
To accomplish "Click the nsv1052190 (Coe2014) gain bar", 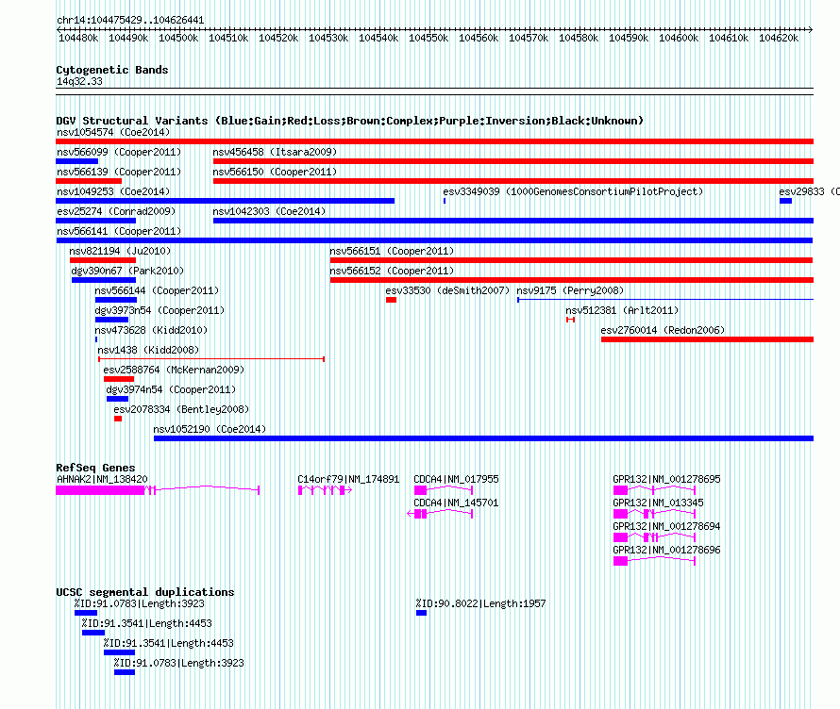I will [484, 438].
